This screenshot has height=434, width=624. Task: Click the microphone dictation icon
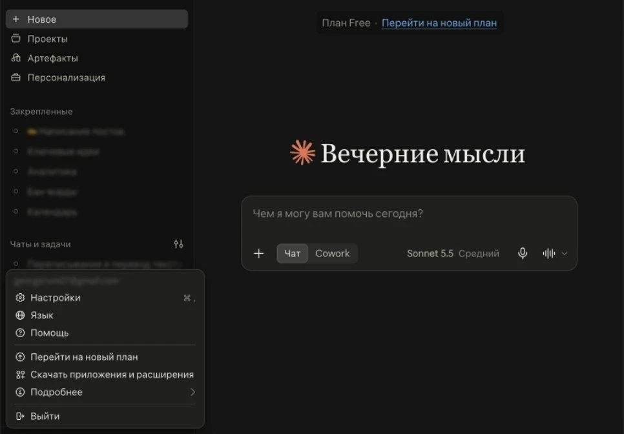[x=523, y=253]
